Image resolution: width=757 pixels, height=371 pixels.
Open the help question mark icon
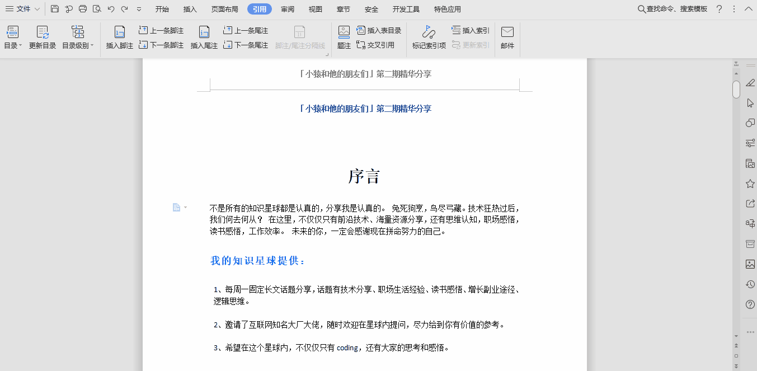[x=720, y=9]
